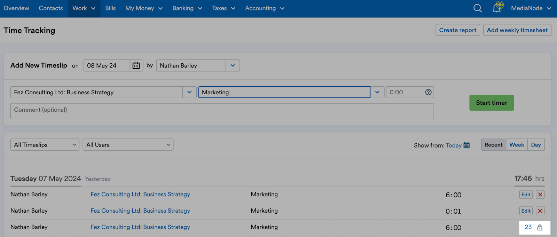The height and width of the screenshot is (237, 557).
Task: Click the Fez Consulting project field
Action: [x=96, y=92]
